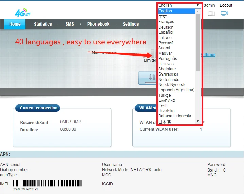Click the Logout link
The image size is (244, 194).
tap(226, 5)
